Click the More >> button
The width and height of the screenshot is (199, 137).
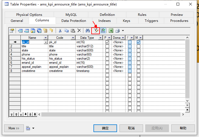pos(14,128)
